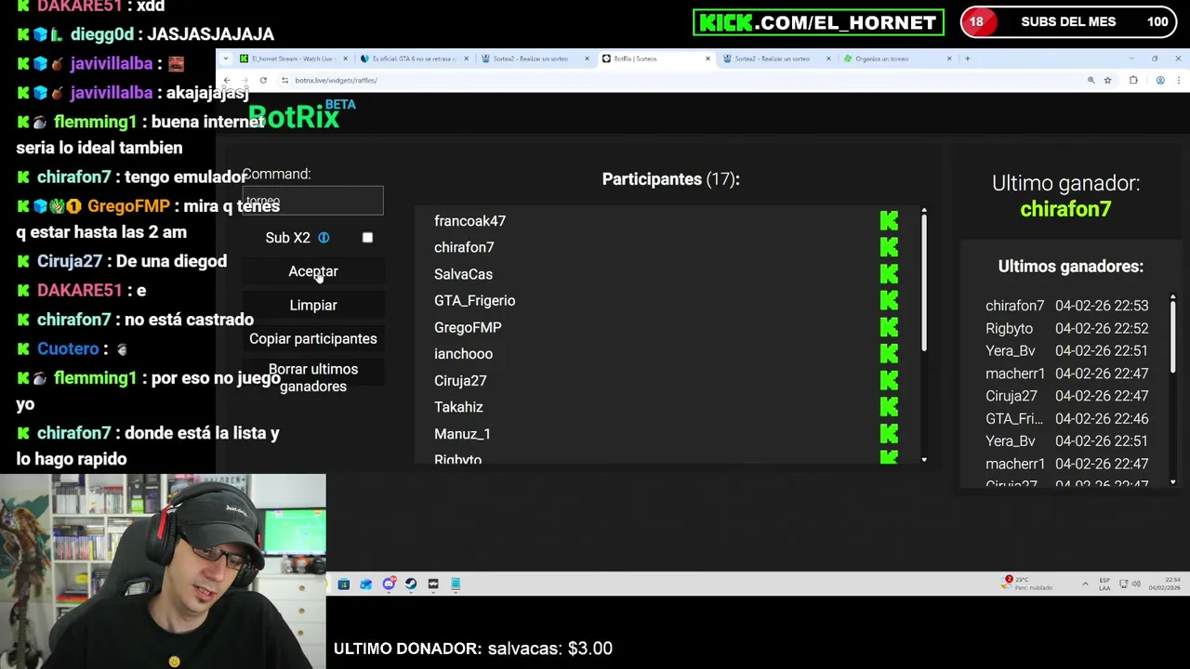This screenshot has width=1190, height=669.
Task: Click the Kick icon in SalvaCas row
Action: coord(889,274)
